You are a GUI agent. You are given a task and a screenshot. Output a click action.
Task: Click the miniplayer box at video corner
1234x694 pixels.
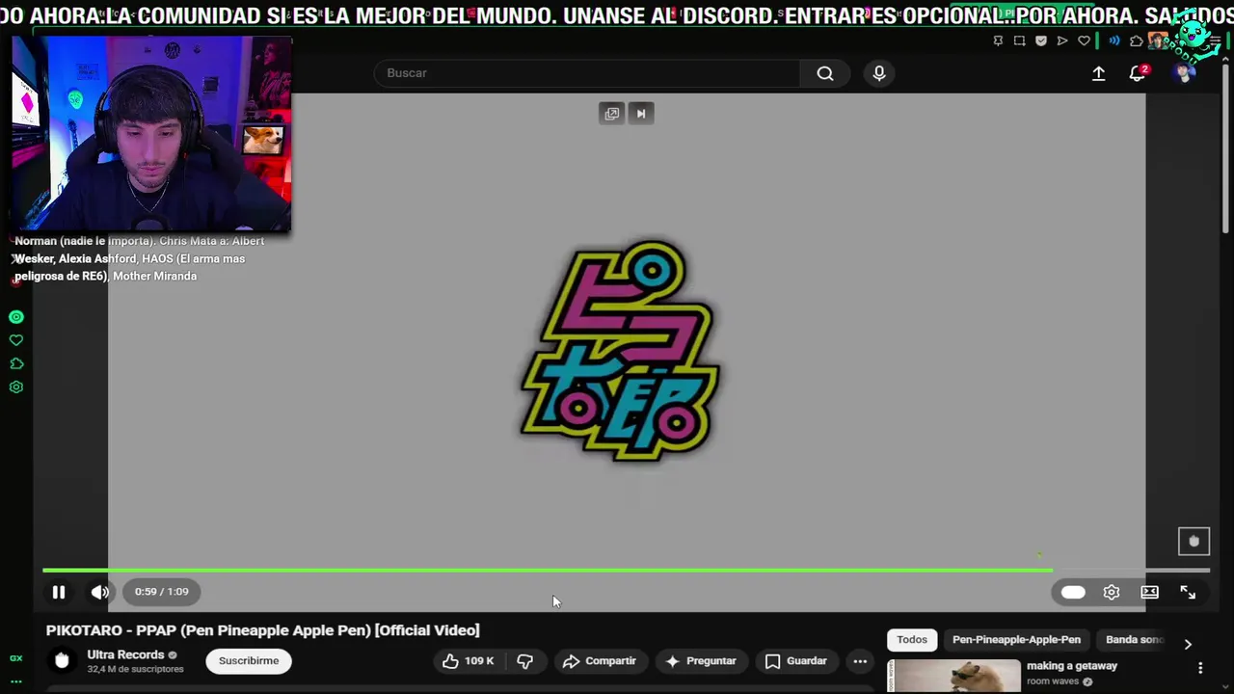pos(1194,542)
